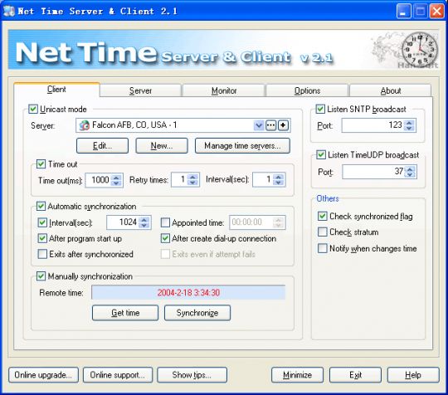The height and width of the screenshot is (395, 448).
Task: Toggle Automatic synchronization checkbox
Action: pos(41,206)
